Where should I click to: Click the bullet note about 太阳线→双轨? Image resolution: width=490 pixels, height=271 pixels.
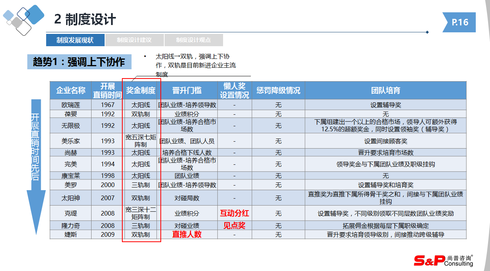(195, 65)
